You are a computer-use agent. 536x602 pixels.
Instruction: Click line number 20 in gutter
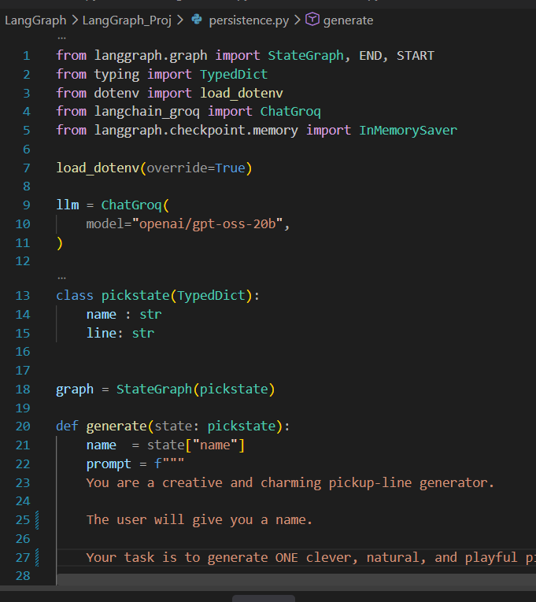(x=23, y=427)
